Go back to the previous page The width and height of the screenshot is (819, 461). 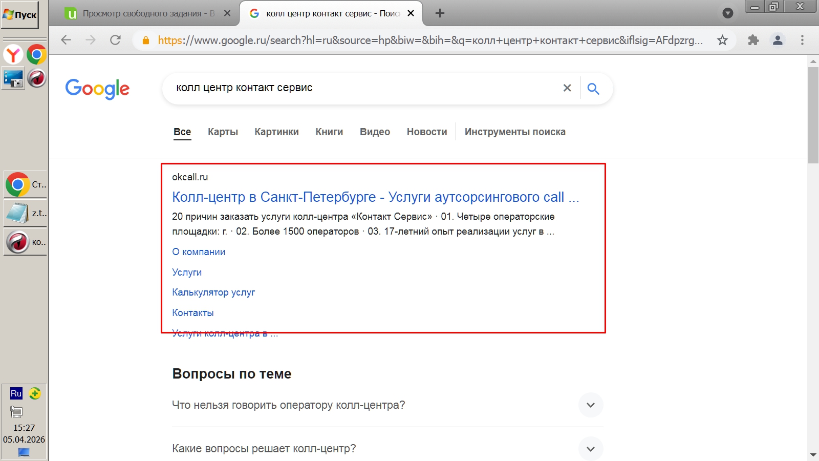click(x=66, y=40)
